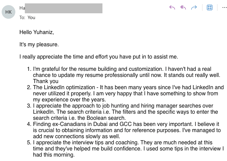Screen dimensions: 227x161
Task: Click the recipient "You" in To line
Action: [31, 17]
